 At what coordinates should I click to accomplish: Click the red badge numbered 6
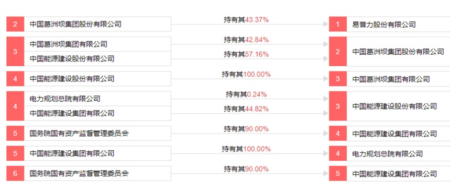(15, 173)
